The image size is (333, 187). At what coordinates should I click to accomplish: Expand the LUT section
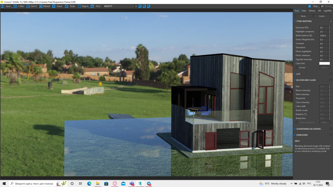295,74
